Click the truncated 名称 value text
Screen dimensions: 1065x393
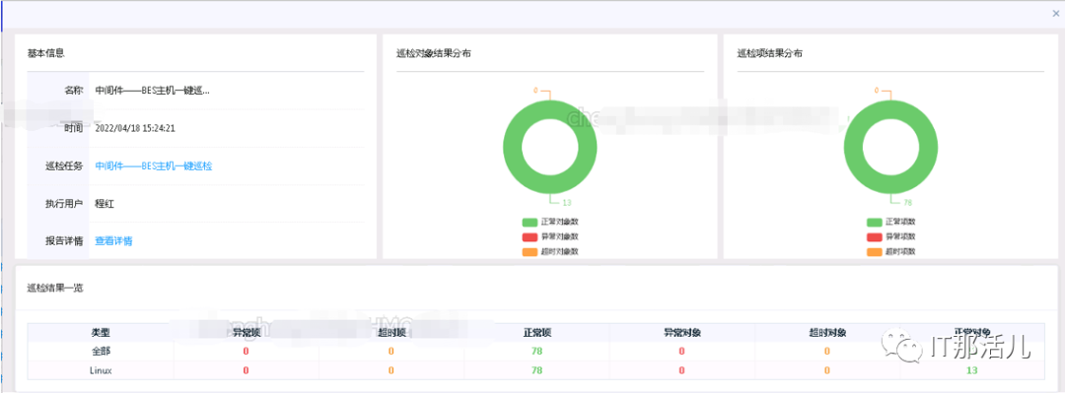[x=152, y=91]
